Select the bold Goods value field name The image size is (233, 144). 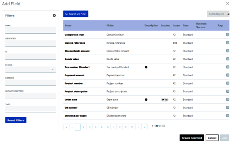click(72, 59)
